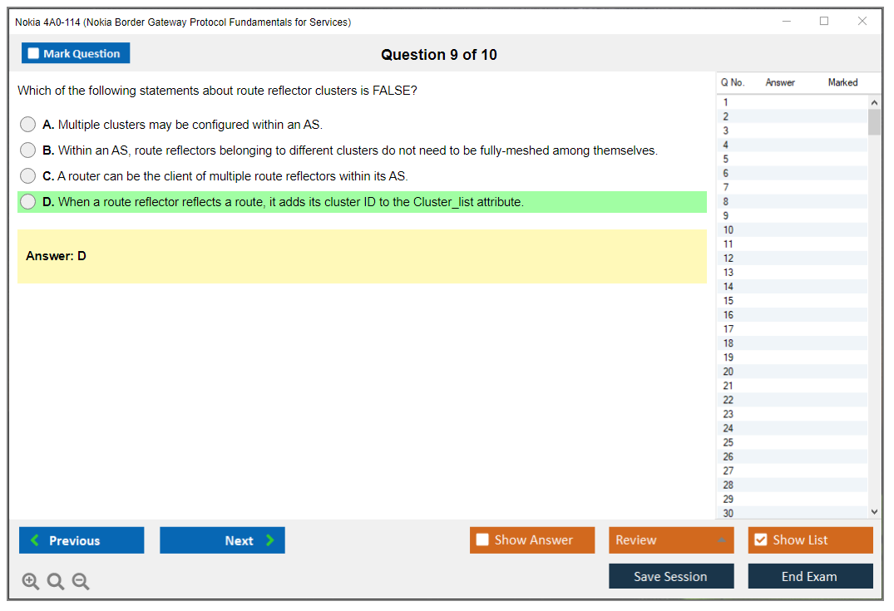The image size is (894, 611).
Task: Click the zoom out magnifier icon
Action: click(x=81, y=582)
